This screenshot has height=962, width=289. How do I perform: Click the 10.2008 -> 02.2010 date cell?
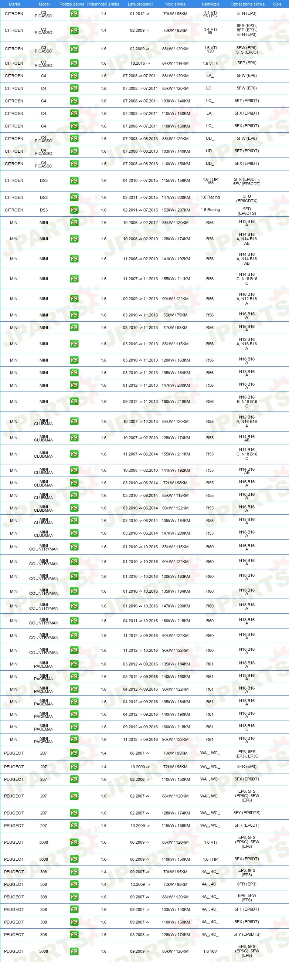click(140, 470)
